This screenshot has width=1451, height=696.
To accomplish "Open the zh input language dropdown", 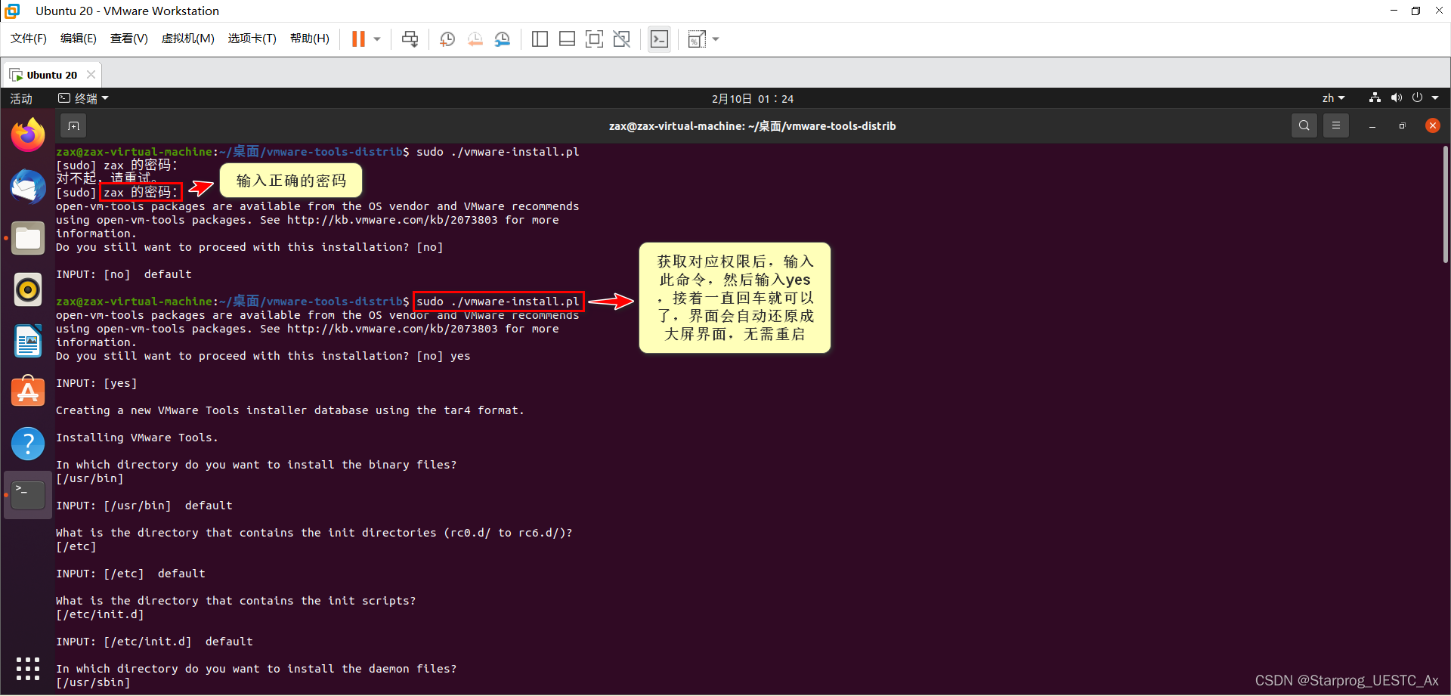I will 1332,97.
